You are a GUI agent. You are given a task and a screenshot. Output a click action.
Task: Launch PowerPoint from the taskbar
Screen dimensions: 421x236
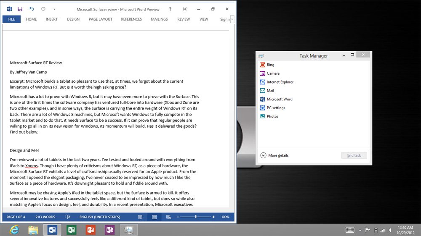[91, 230]
